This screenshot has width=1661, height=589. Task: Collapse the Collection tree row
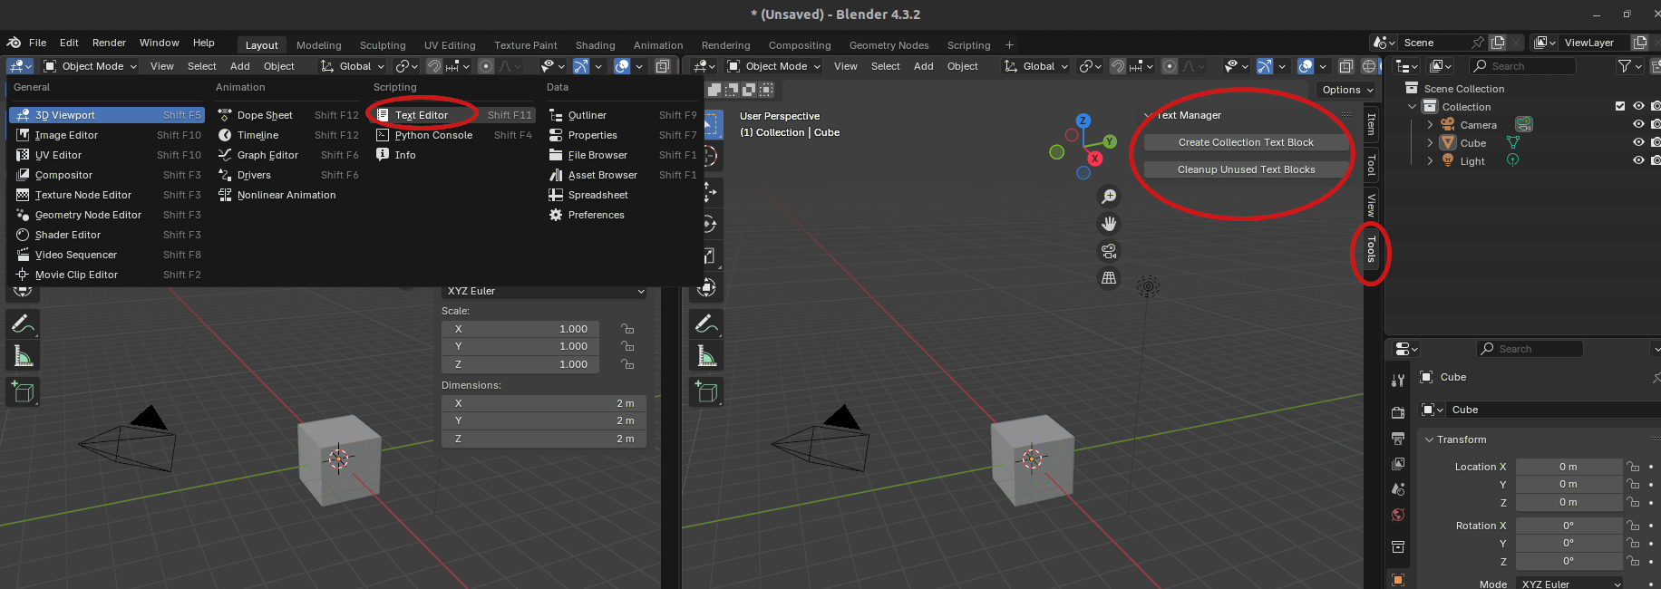(x=1412, y=107)
